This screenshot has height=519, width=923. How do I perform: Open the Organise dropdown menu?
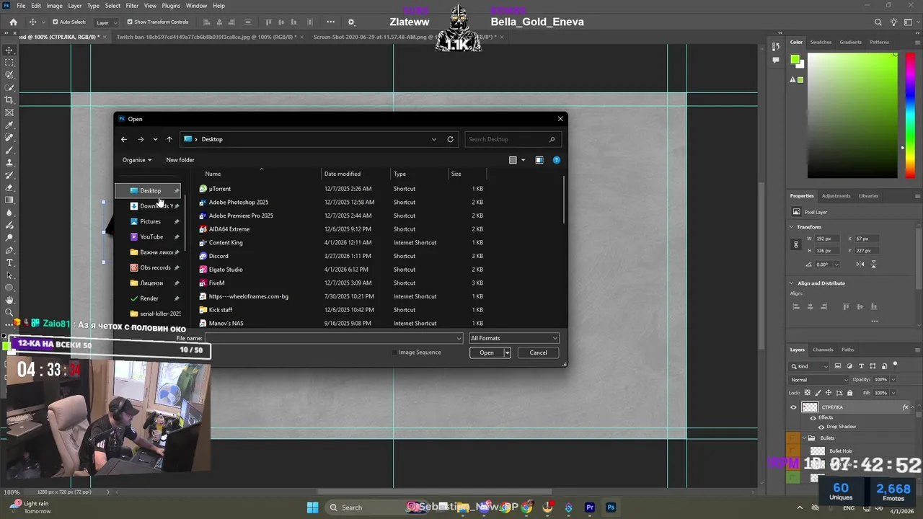(137, 160)
